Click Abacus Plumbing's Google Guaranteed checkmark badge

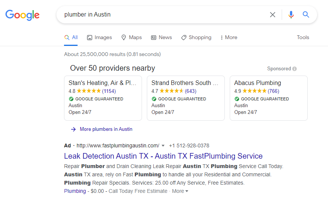[237, 99]
